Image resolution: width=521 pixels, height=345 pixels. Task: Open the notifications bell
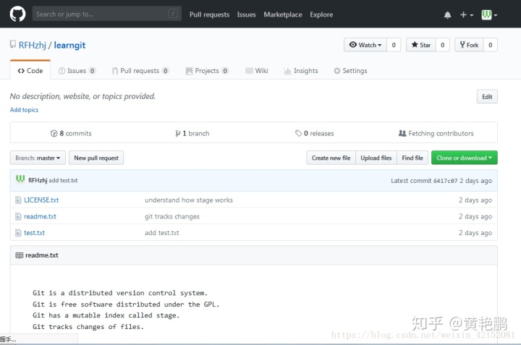(x=447, y=15)
